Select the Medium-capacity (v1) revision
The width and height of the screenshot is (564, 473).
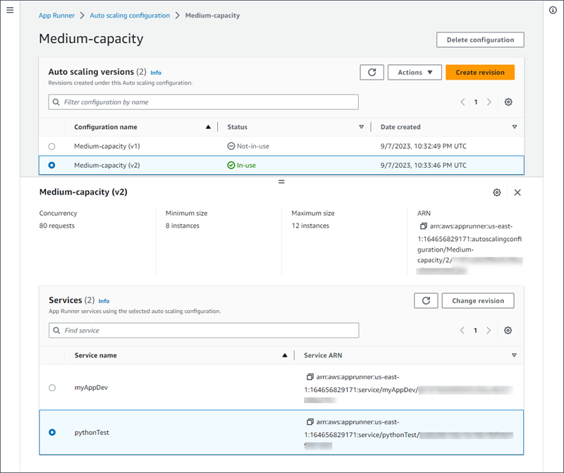[52, 146]
